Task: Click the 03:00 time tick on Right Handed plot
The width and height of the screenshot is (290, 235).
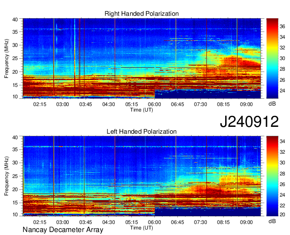Action: (x=63, y=104)
